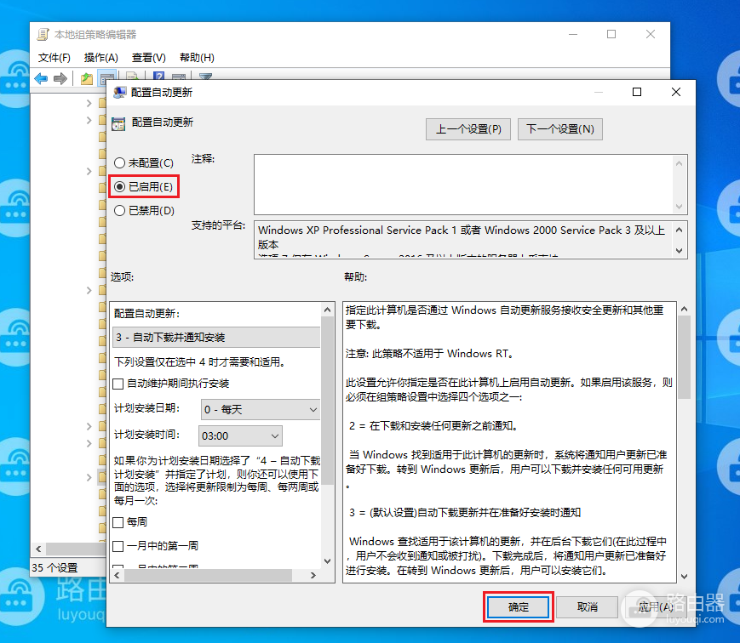
Task: Minimize the 本地组策略编辑器 window
Action: (x=573, y=34)
